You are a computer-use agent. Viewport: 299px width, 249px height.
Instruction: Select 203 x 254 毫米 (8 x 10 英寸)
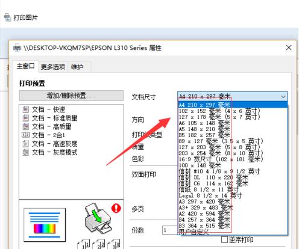click(x=233, y=153)
